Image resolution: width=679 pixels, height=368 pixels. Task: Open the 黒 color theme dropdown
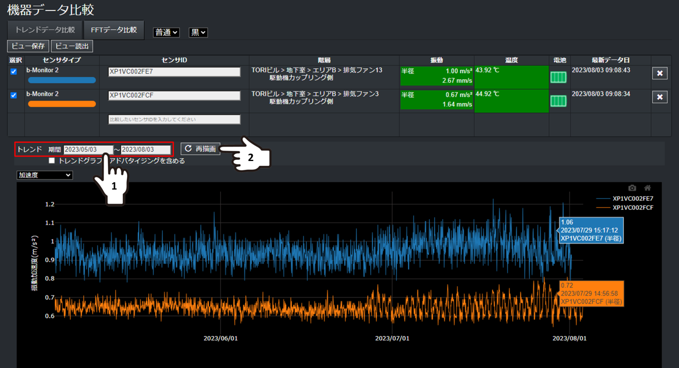pyautogui.click(x=198, y=32)
